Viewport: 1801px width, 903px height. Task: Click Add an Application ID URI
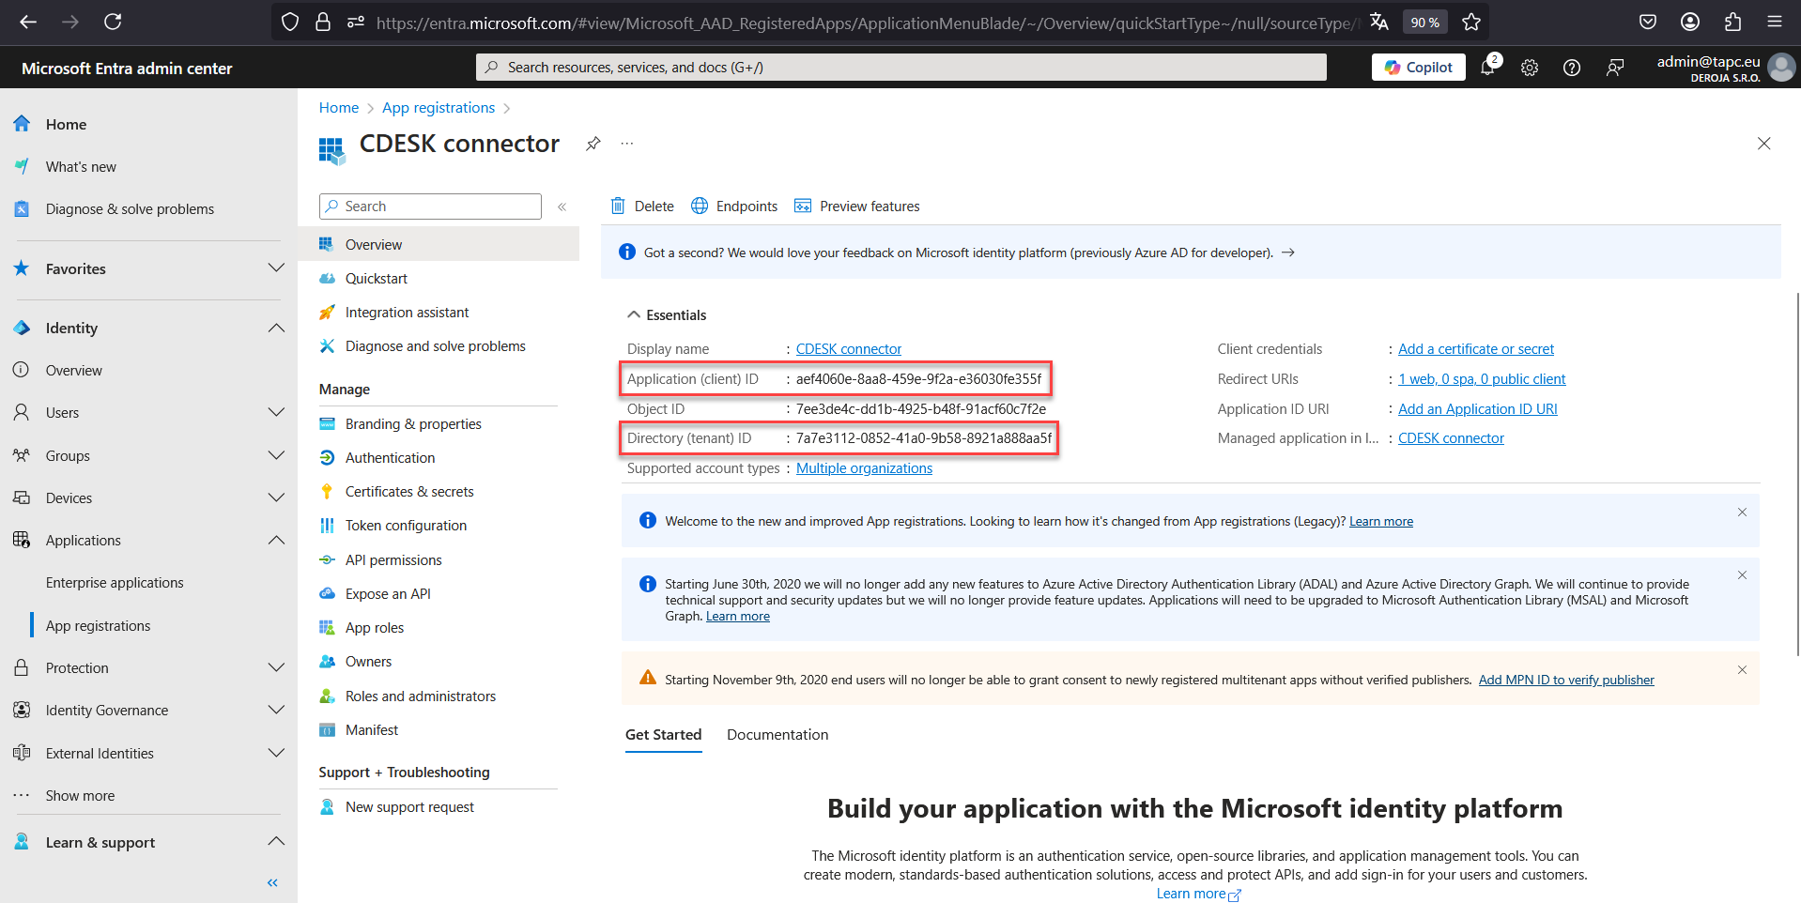[x=1478, y=409]
